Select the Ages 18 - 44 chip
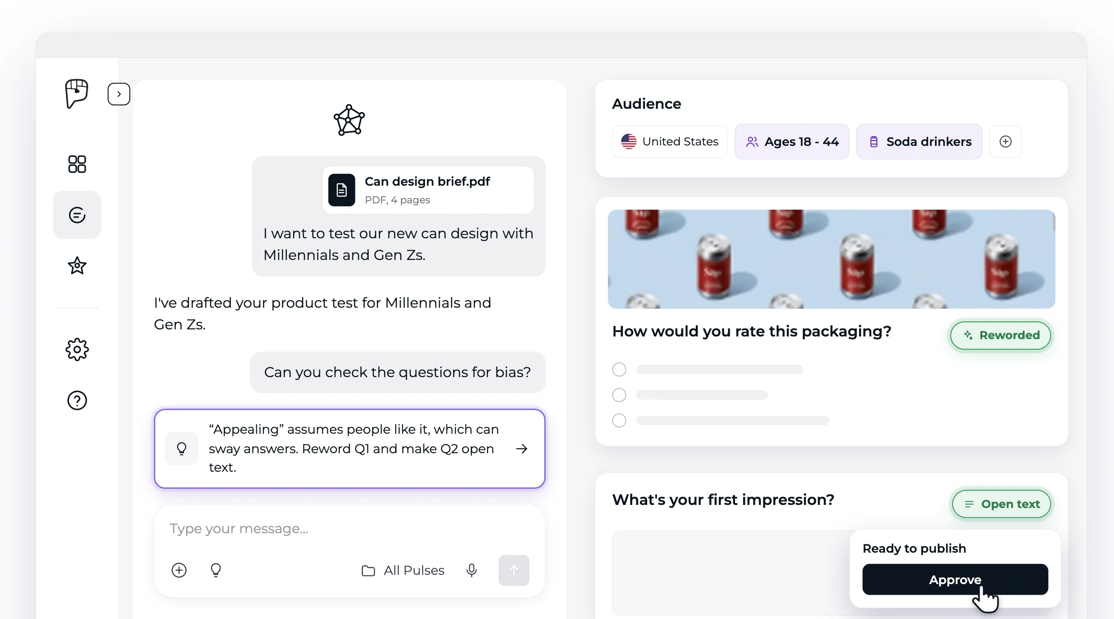 pos(792,141)
